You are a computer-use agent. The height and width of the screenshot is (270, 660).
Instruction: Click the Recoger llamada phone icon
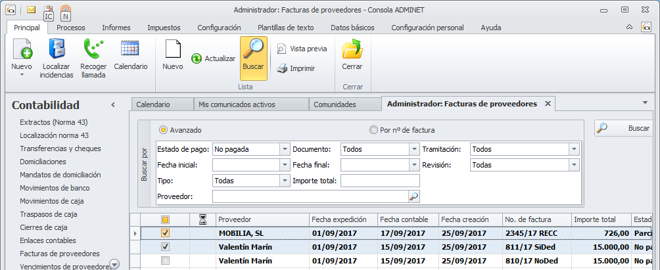click(x=93, y=50)
